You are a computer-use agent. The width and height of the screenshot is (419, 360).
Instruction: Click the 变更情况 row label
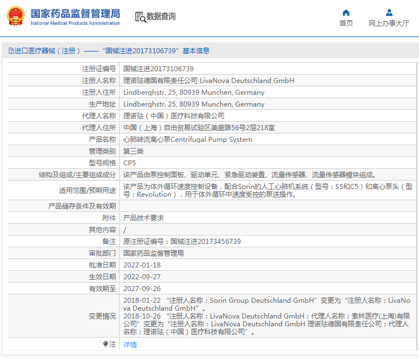tap(102, 316)
